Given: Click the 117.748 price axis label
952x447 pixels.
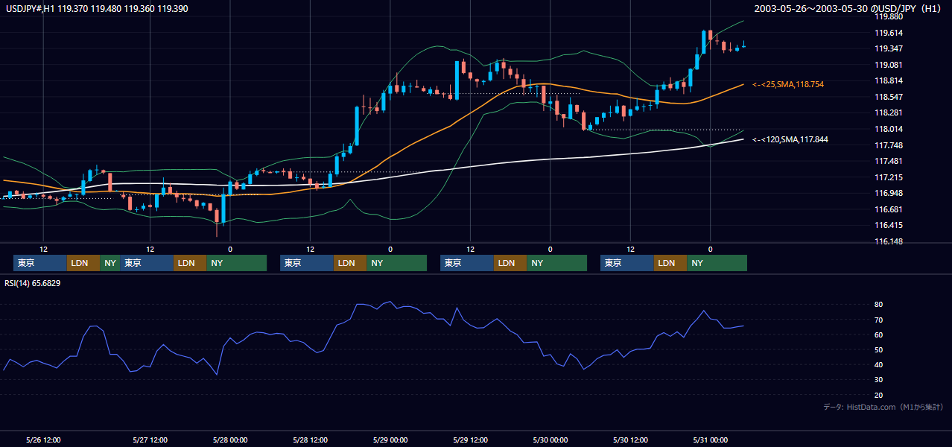Looking at the screenshot, I should pyautogui.click(x=888, y=145).
